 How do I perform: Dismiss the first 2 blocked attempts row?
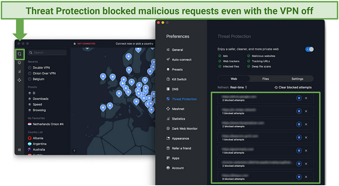[306, 98]
